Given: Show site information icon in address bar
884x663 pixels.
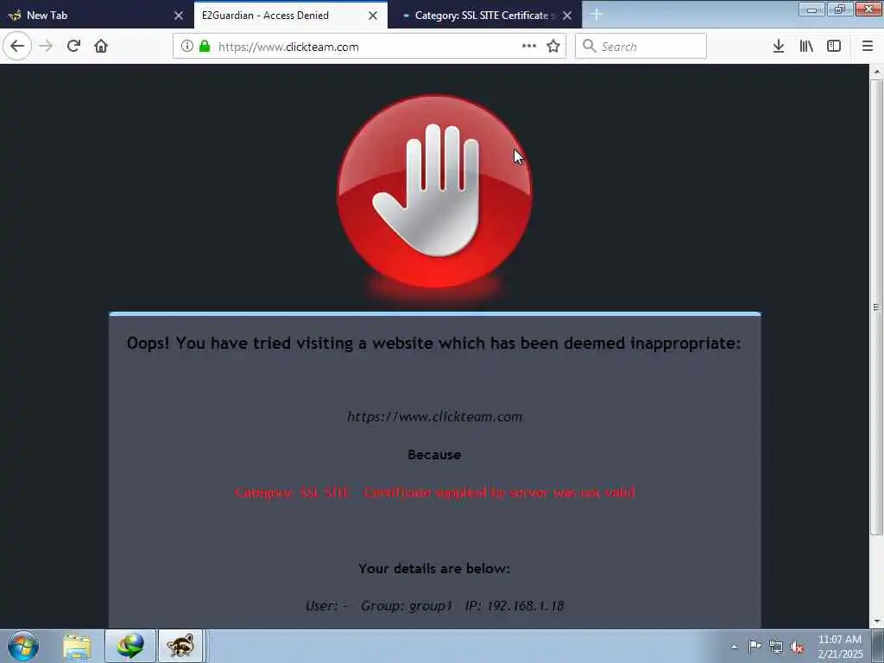Looking at the screenshot, I should (187, 47).
